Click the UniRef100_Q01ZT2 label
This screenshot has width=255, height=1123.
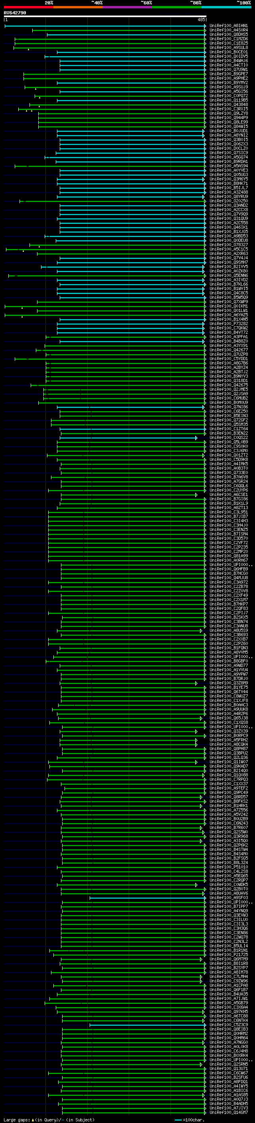click(x=228, y=455)
